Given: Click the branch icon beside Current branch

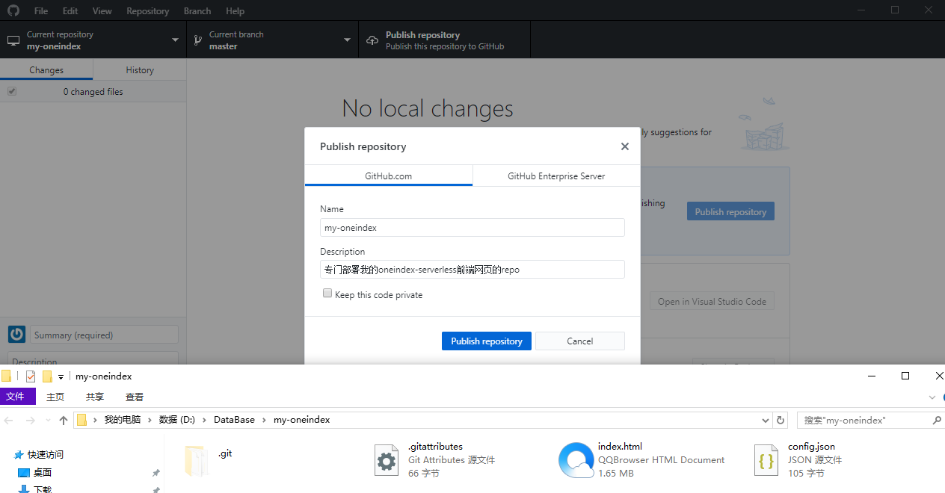Looking at the screenshot, I should pyautogui.click(x=197, y=40).
